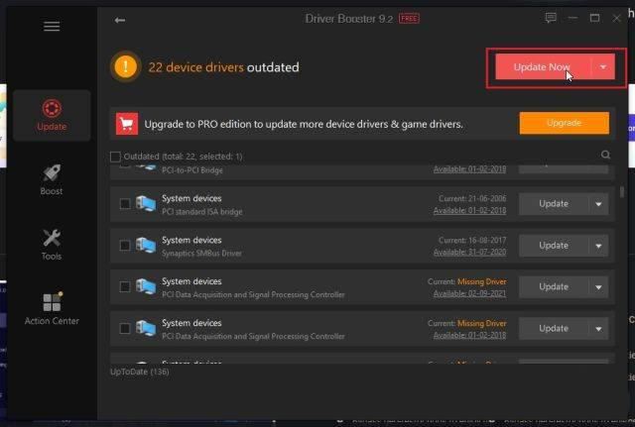Open the Action Center

52,308
